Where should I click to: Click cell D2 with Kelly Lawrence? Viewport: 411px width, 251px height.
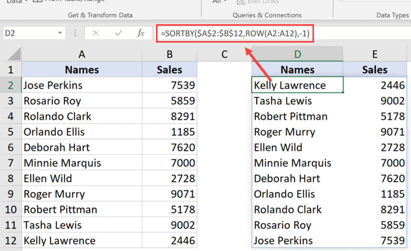297,85
